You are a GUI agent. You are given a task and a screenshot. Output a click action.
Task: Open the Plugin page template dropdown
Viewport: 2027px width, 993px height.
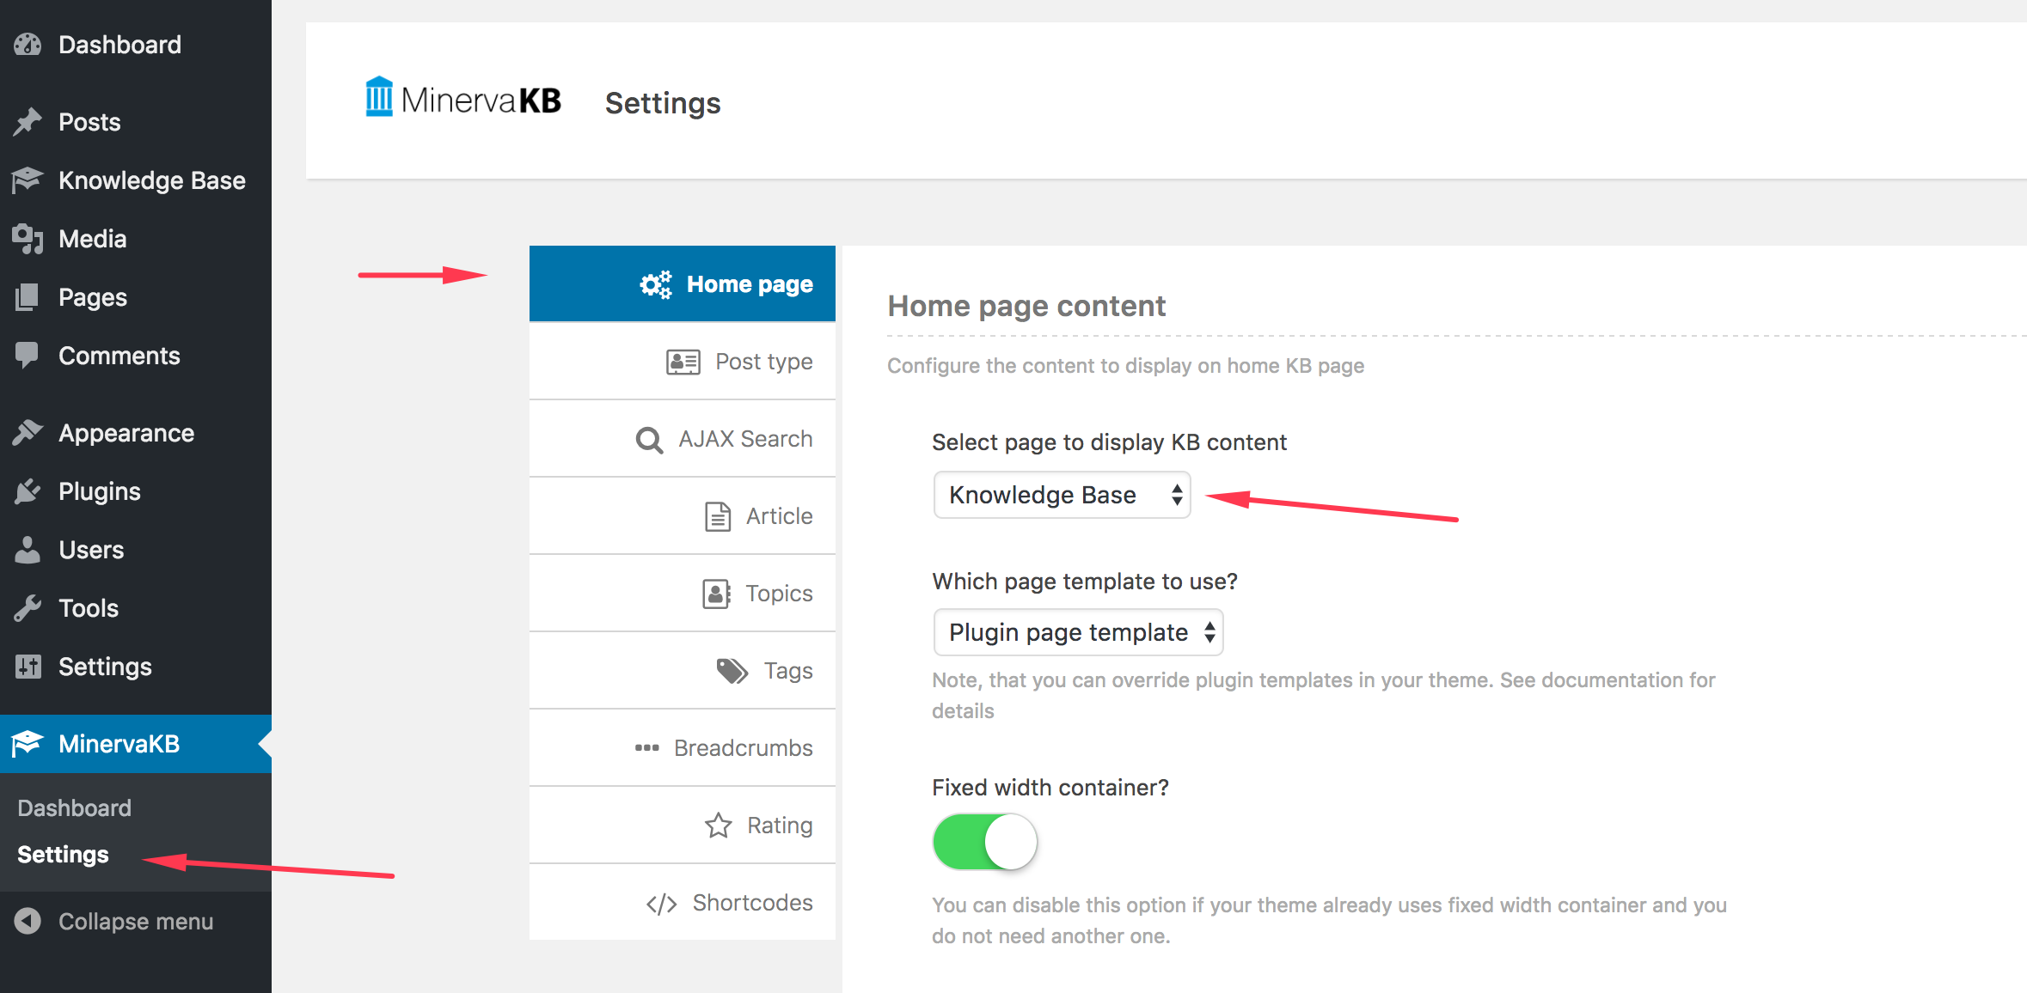pyautogui.click(x=1078, y=632)
